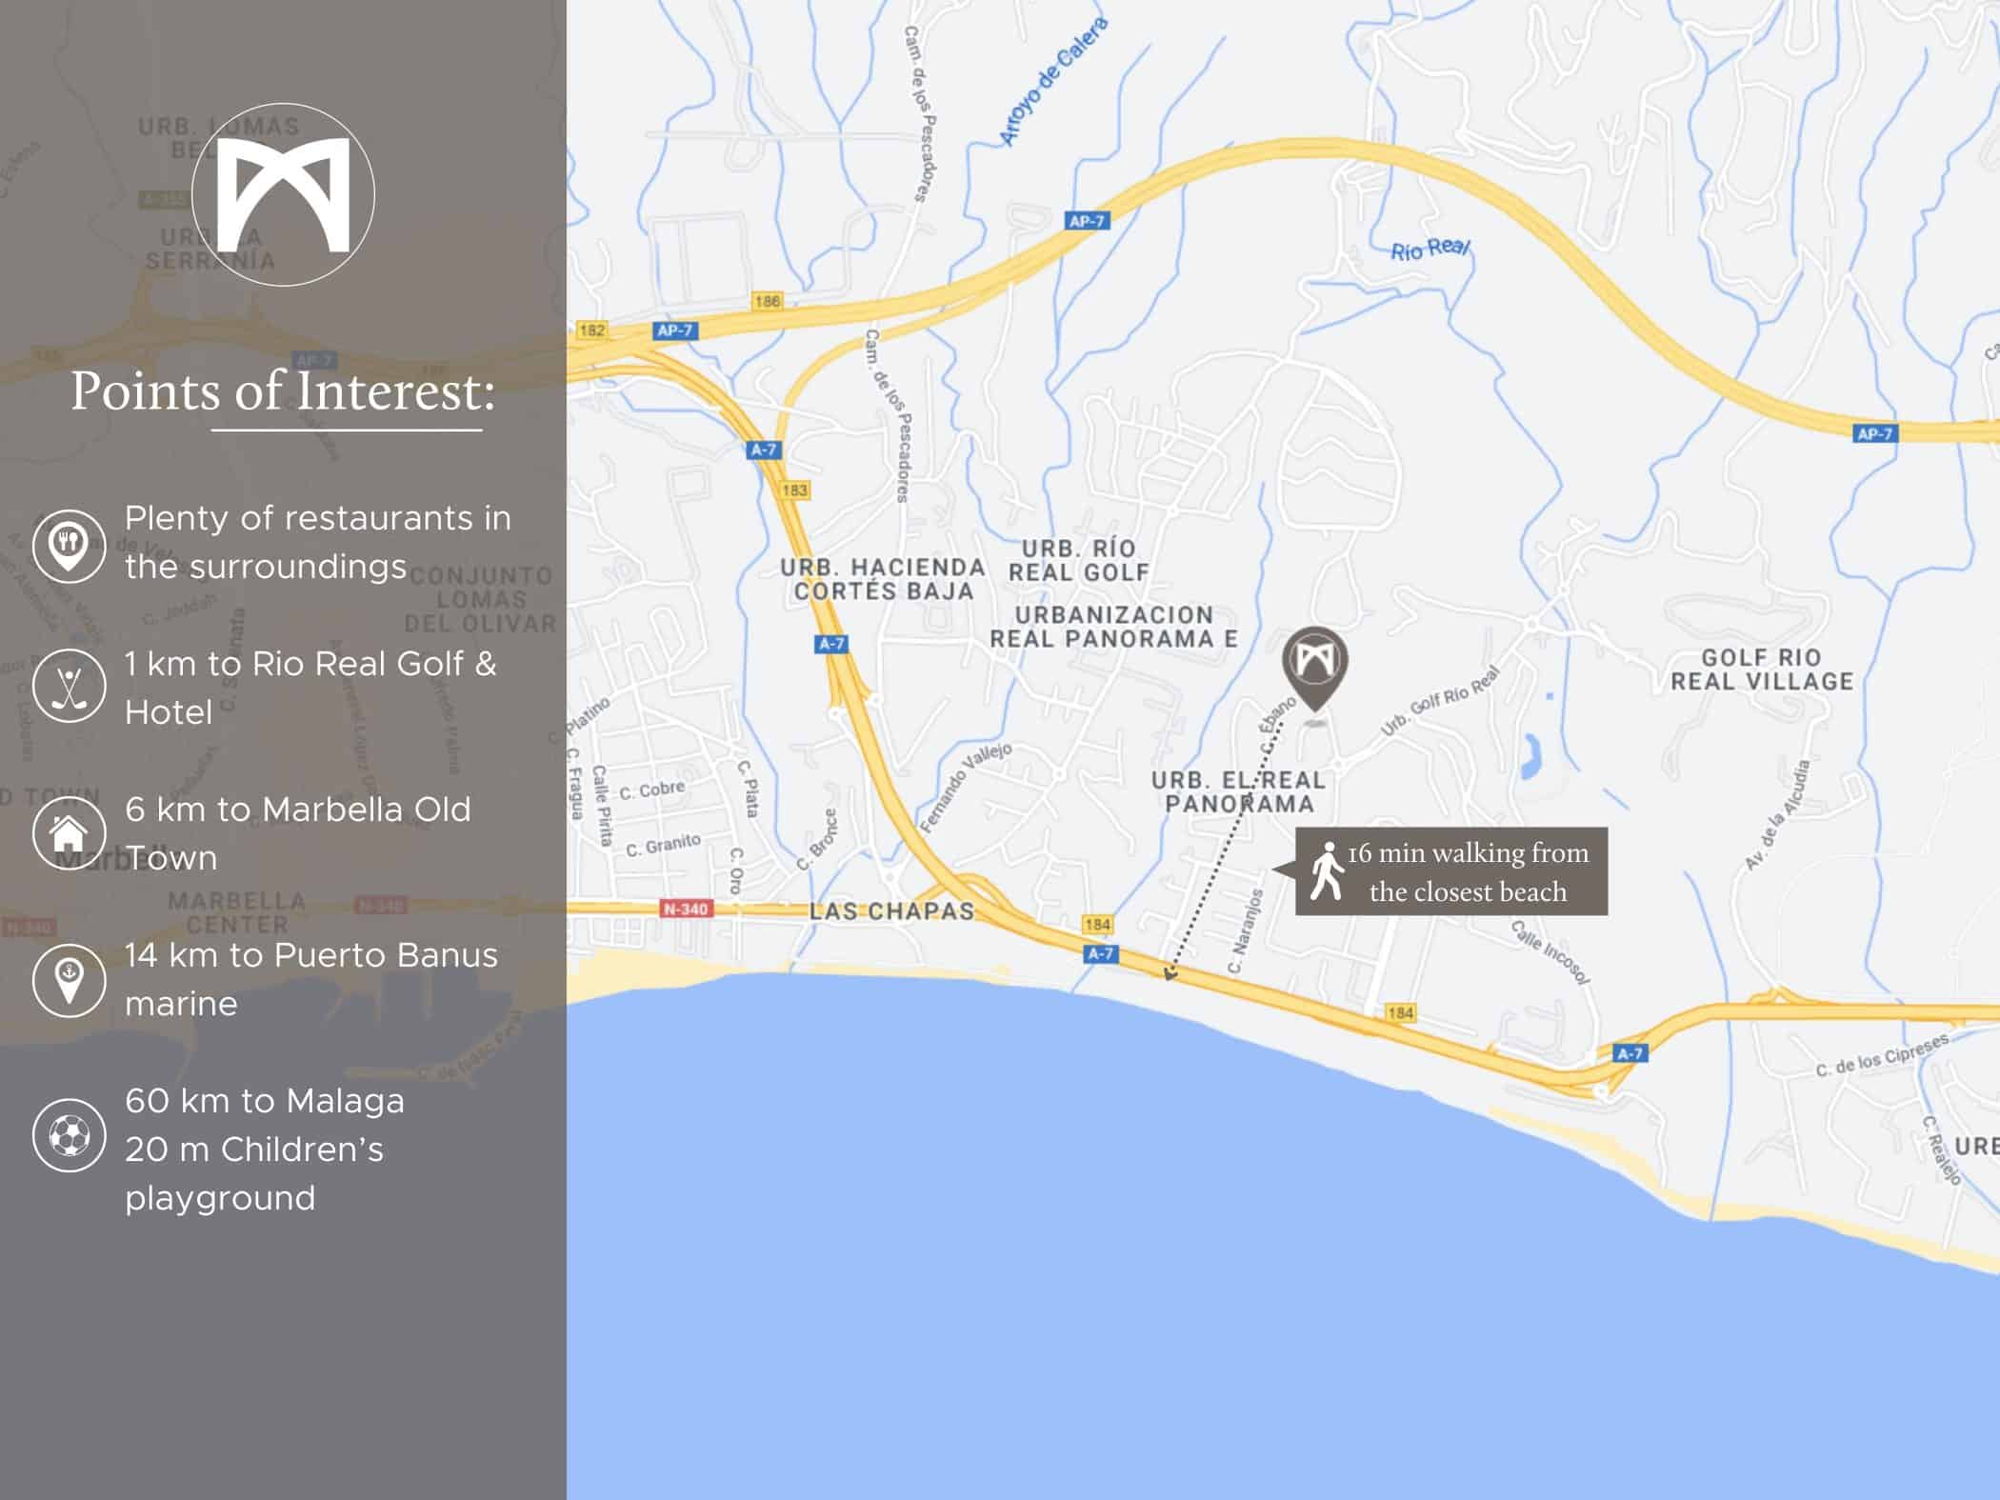Click the '16 min walking from the closest beach' label

click(x=1467, y=871)
